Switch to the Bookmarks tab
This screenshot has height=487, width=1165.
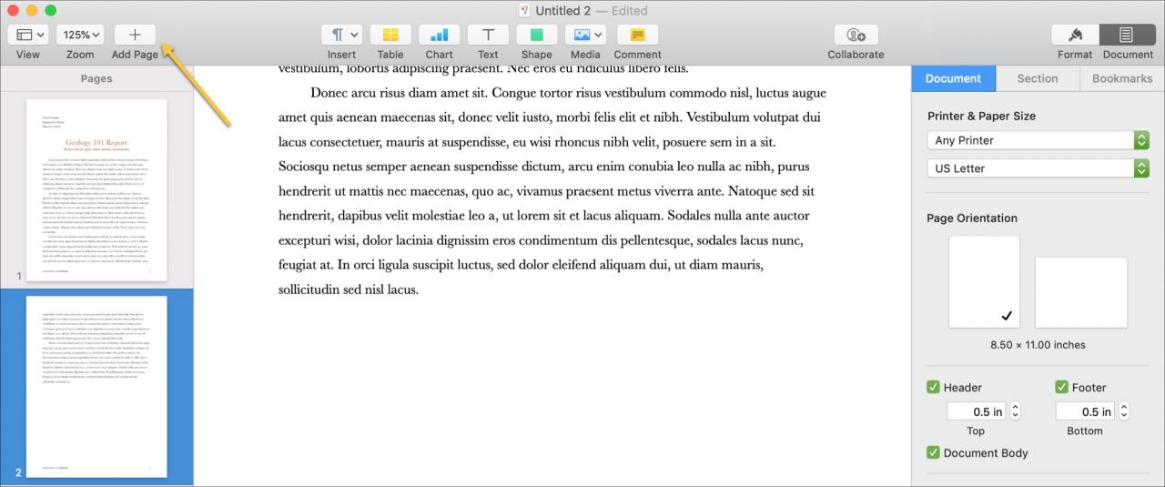pos(1122,78)
